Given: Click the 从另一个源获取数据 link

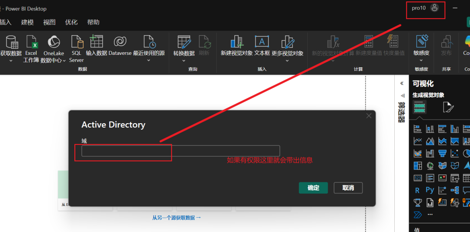Looking at the screenshot, I should (177, 218).
